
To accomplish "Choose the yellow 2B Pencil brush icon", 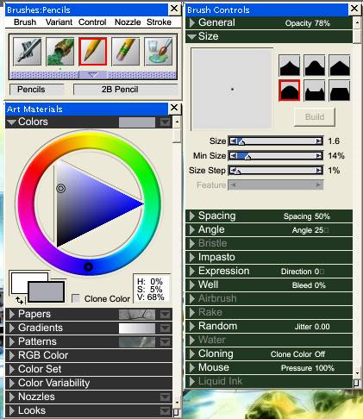I will point(92,52).
